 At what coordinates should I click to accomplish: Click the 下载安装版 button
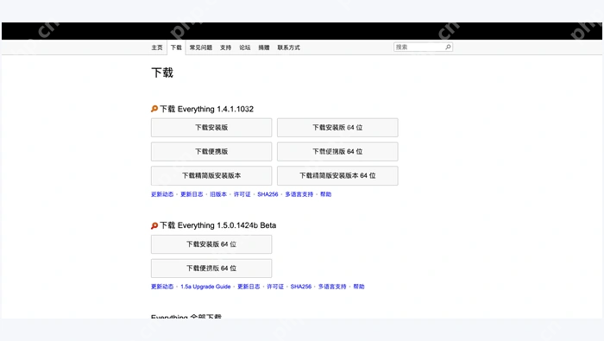click(211, 128)
